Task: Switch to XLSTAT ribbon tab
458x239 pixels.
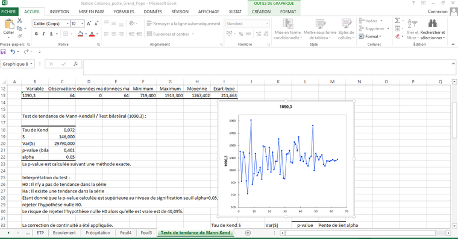Action: point(235,11)
